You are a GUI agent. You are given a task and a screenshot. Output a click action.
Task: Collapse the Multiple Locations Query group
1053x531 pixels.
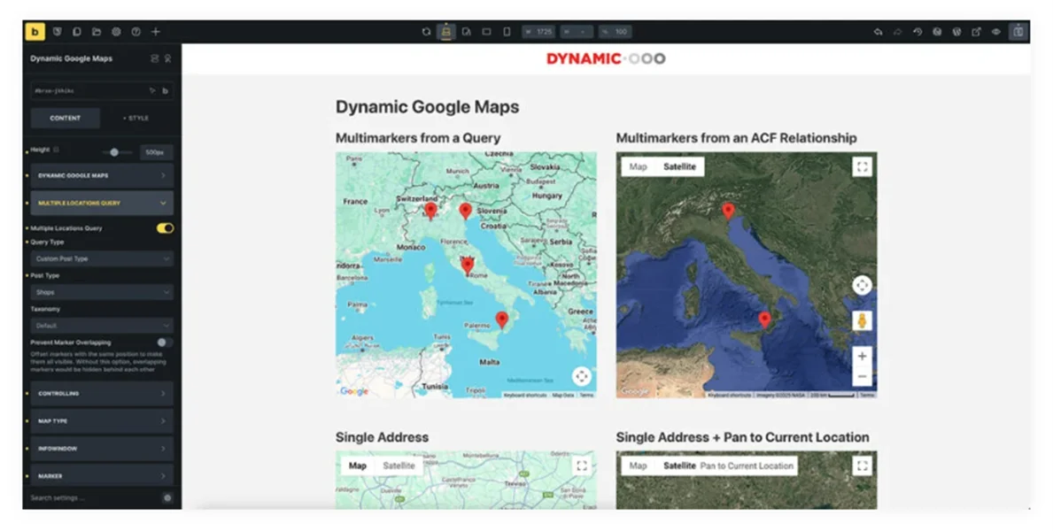tap(102, 203)
